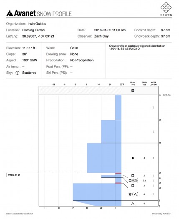This screenshot has width=179, height=219.
Task: Click the 32°F temperature axis label
Action: (122, 85)
